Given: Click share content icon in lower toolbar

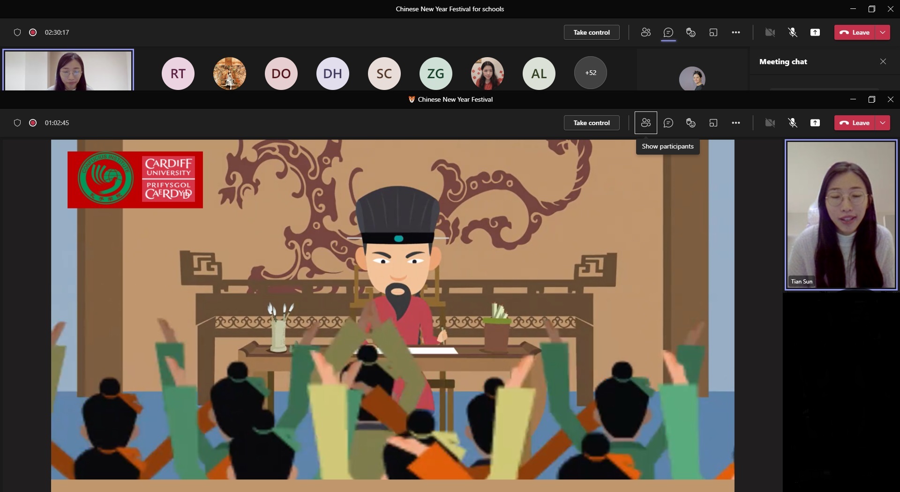Looking at the screenshot, I should click(x=815, y=123).
